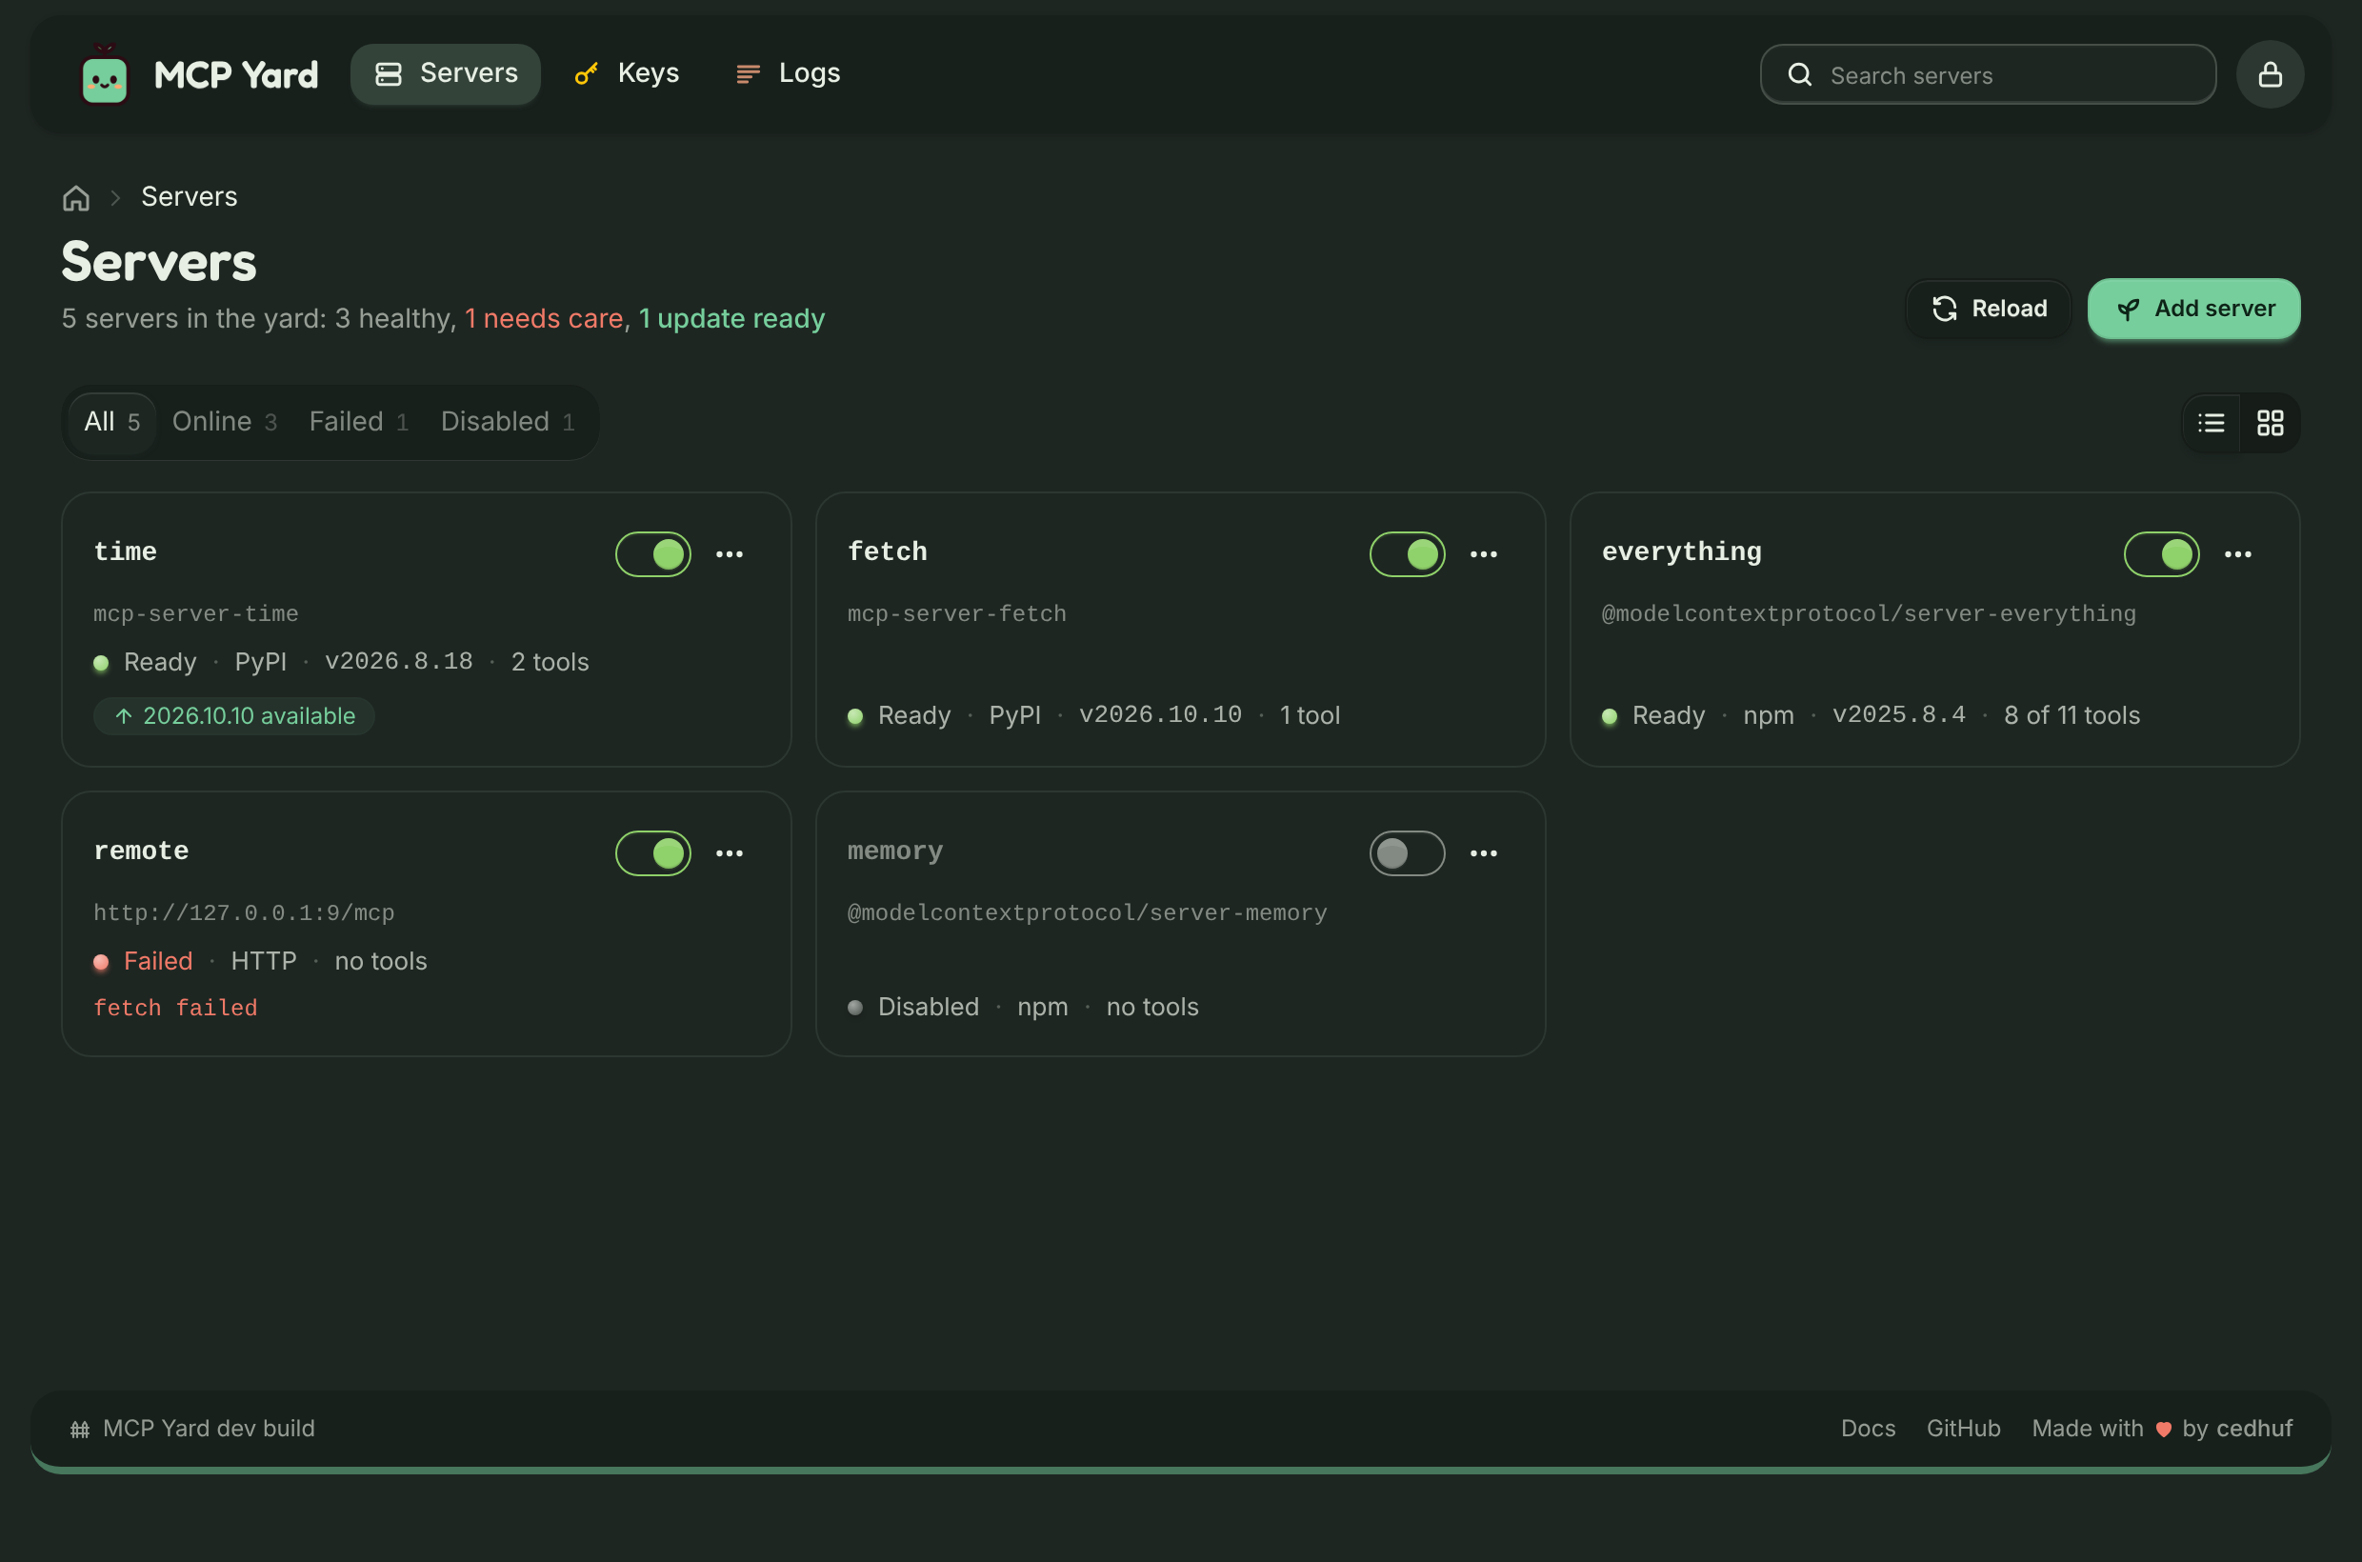The height and width of the screenshot is (1562, 2362).
Task: Open the more options menu for fetch
Action: click(x=1483, y=555)
